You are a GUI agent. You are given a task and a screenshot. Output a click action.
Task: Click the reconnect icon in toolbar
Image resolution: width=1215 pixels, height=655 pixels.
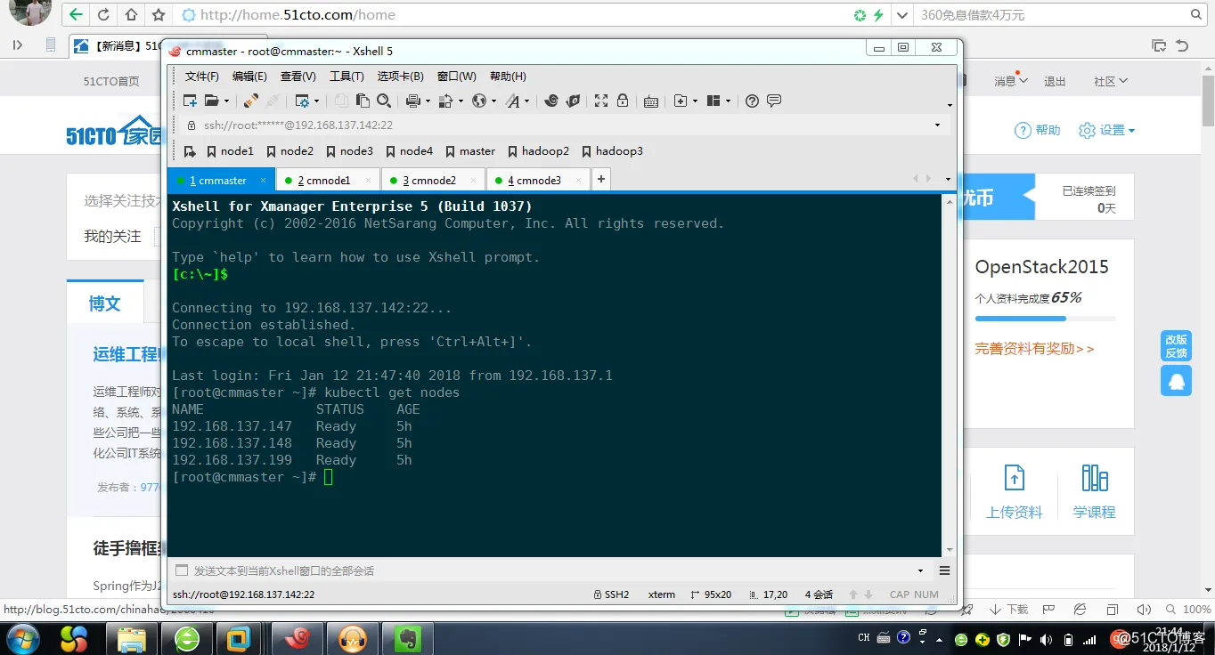[251, 101]
